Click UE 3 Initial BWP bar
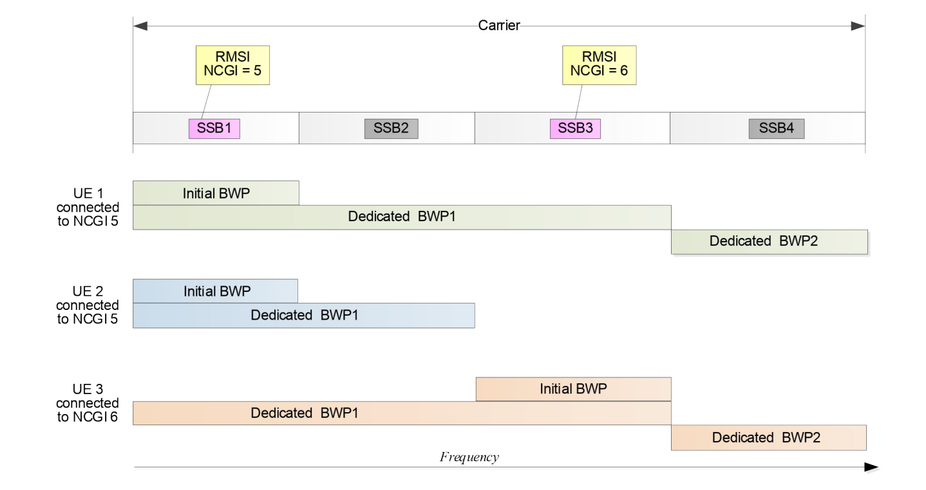Viewport: 926px width, 490px height. click(574, 389)
